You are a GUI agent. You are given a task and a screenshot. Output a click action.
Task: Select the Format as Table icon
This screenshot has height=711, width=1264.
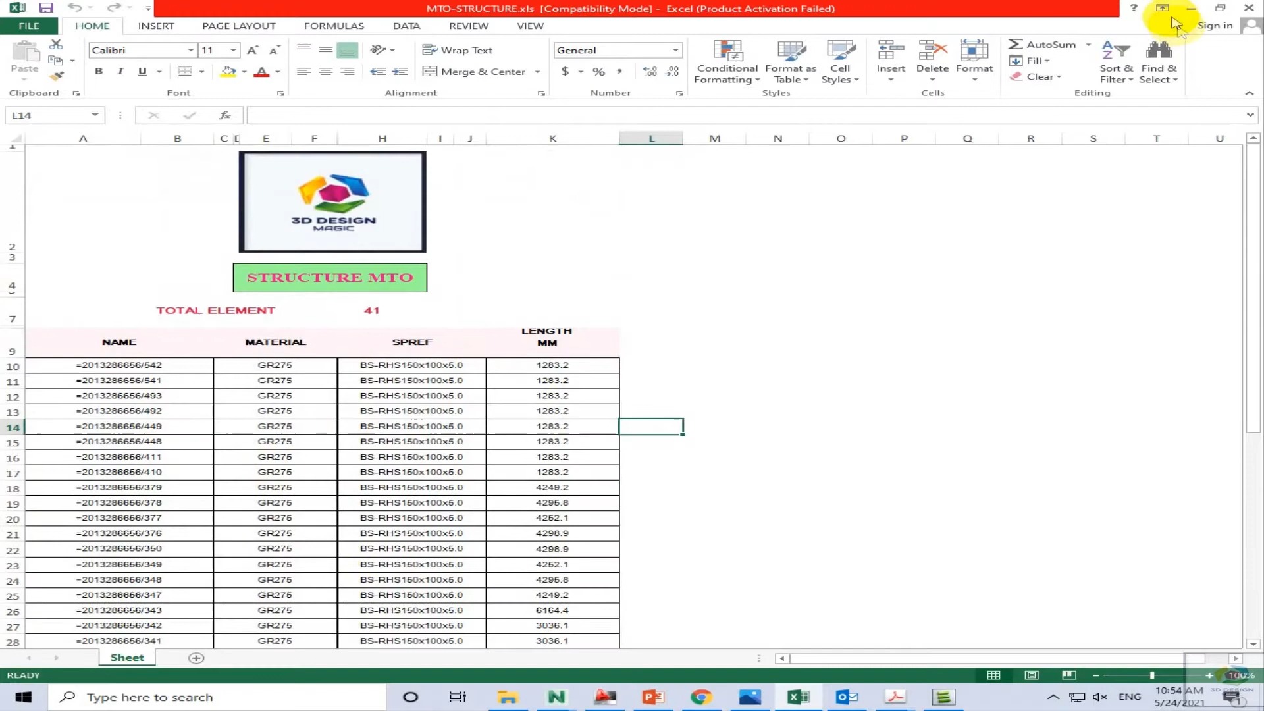pyautogui.click(x=791, y=61)
